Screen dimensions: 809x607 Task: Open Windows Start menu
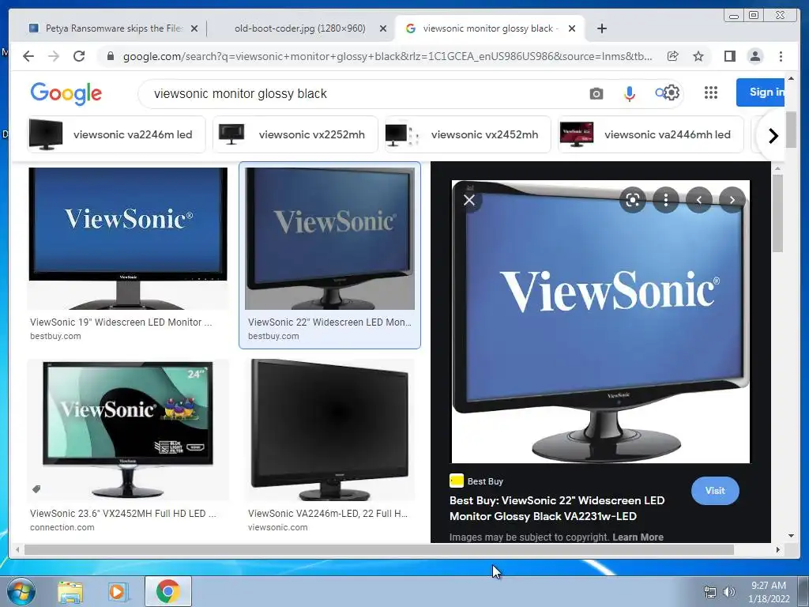click(x=21, y=591)
